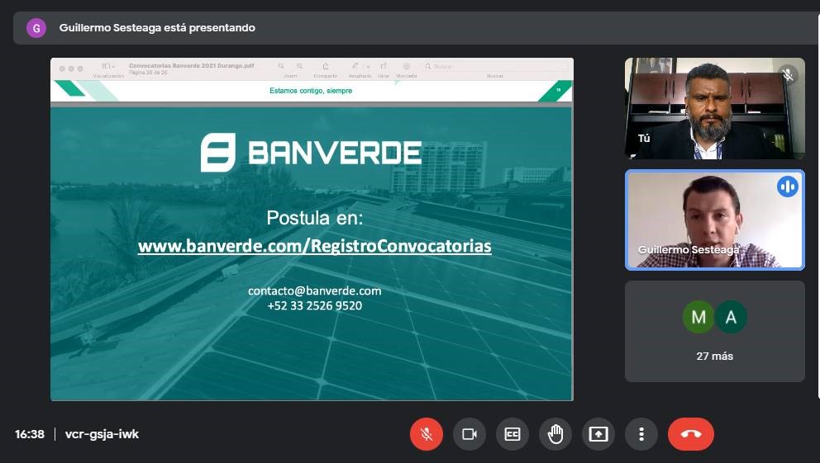
Task: Click the green M participant avatar
Action: coord(698,317)
